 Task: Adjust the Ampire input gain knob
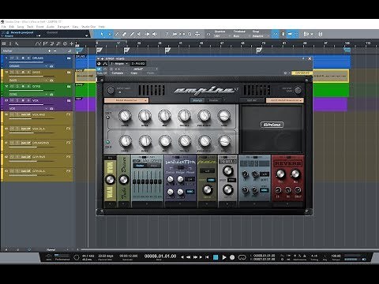[111, 91]
